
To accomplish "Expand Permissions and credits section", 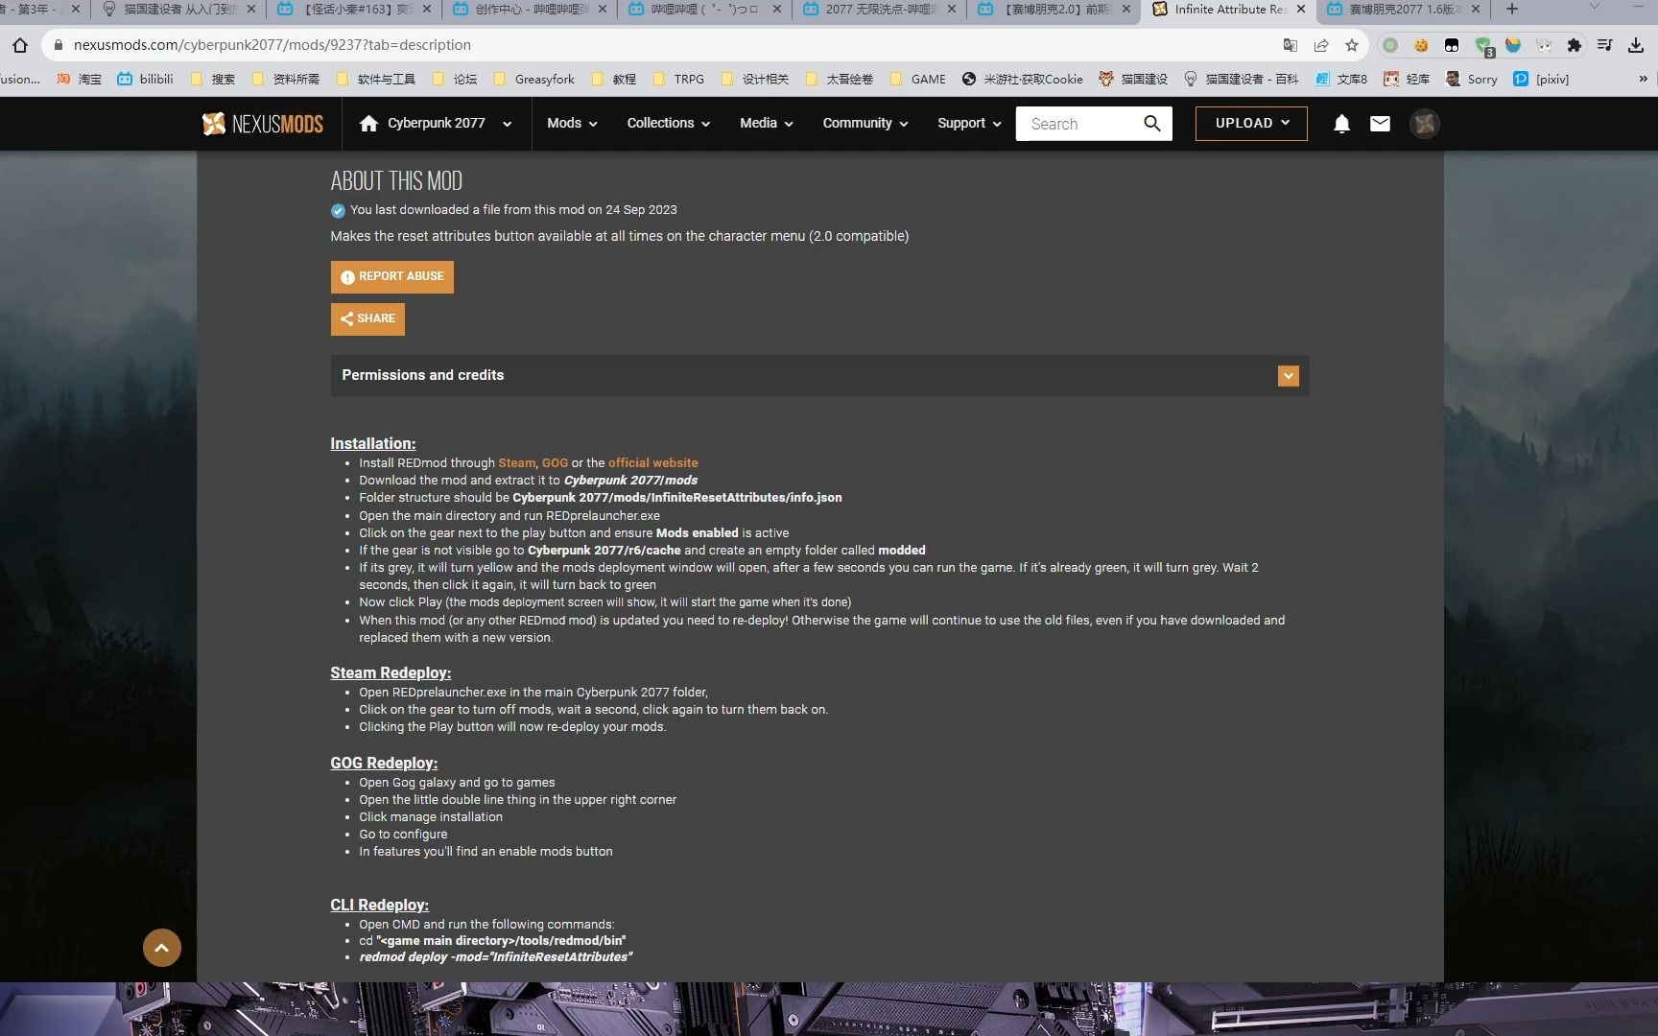I will point(819,375).
